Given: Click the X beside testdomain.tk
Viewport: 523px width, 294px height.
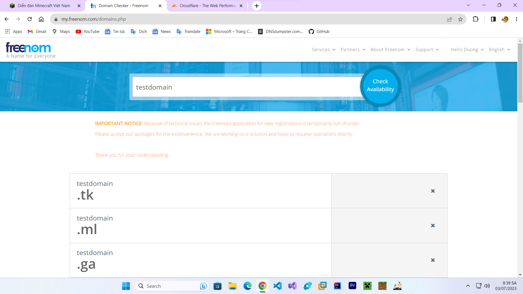Looking at the screenshot, I should (433, 191).
